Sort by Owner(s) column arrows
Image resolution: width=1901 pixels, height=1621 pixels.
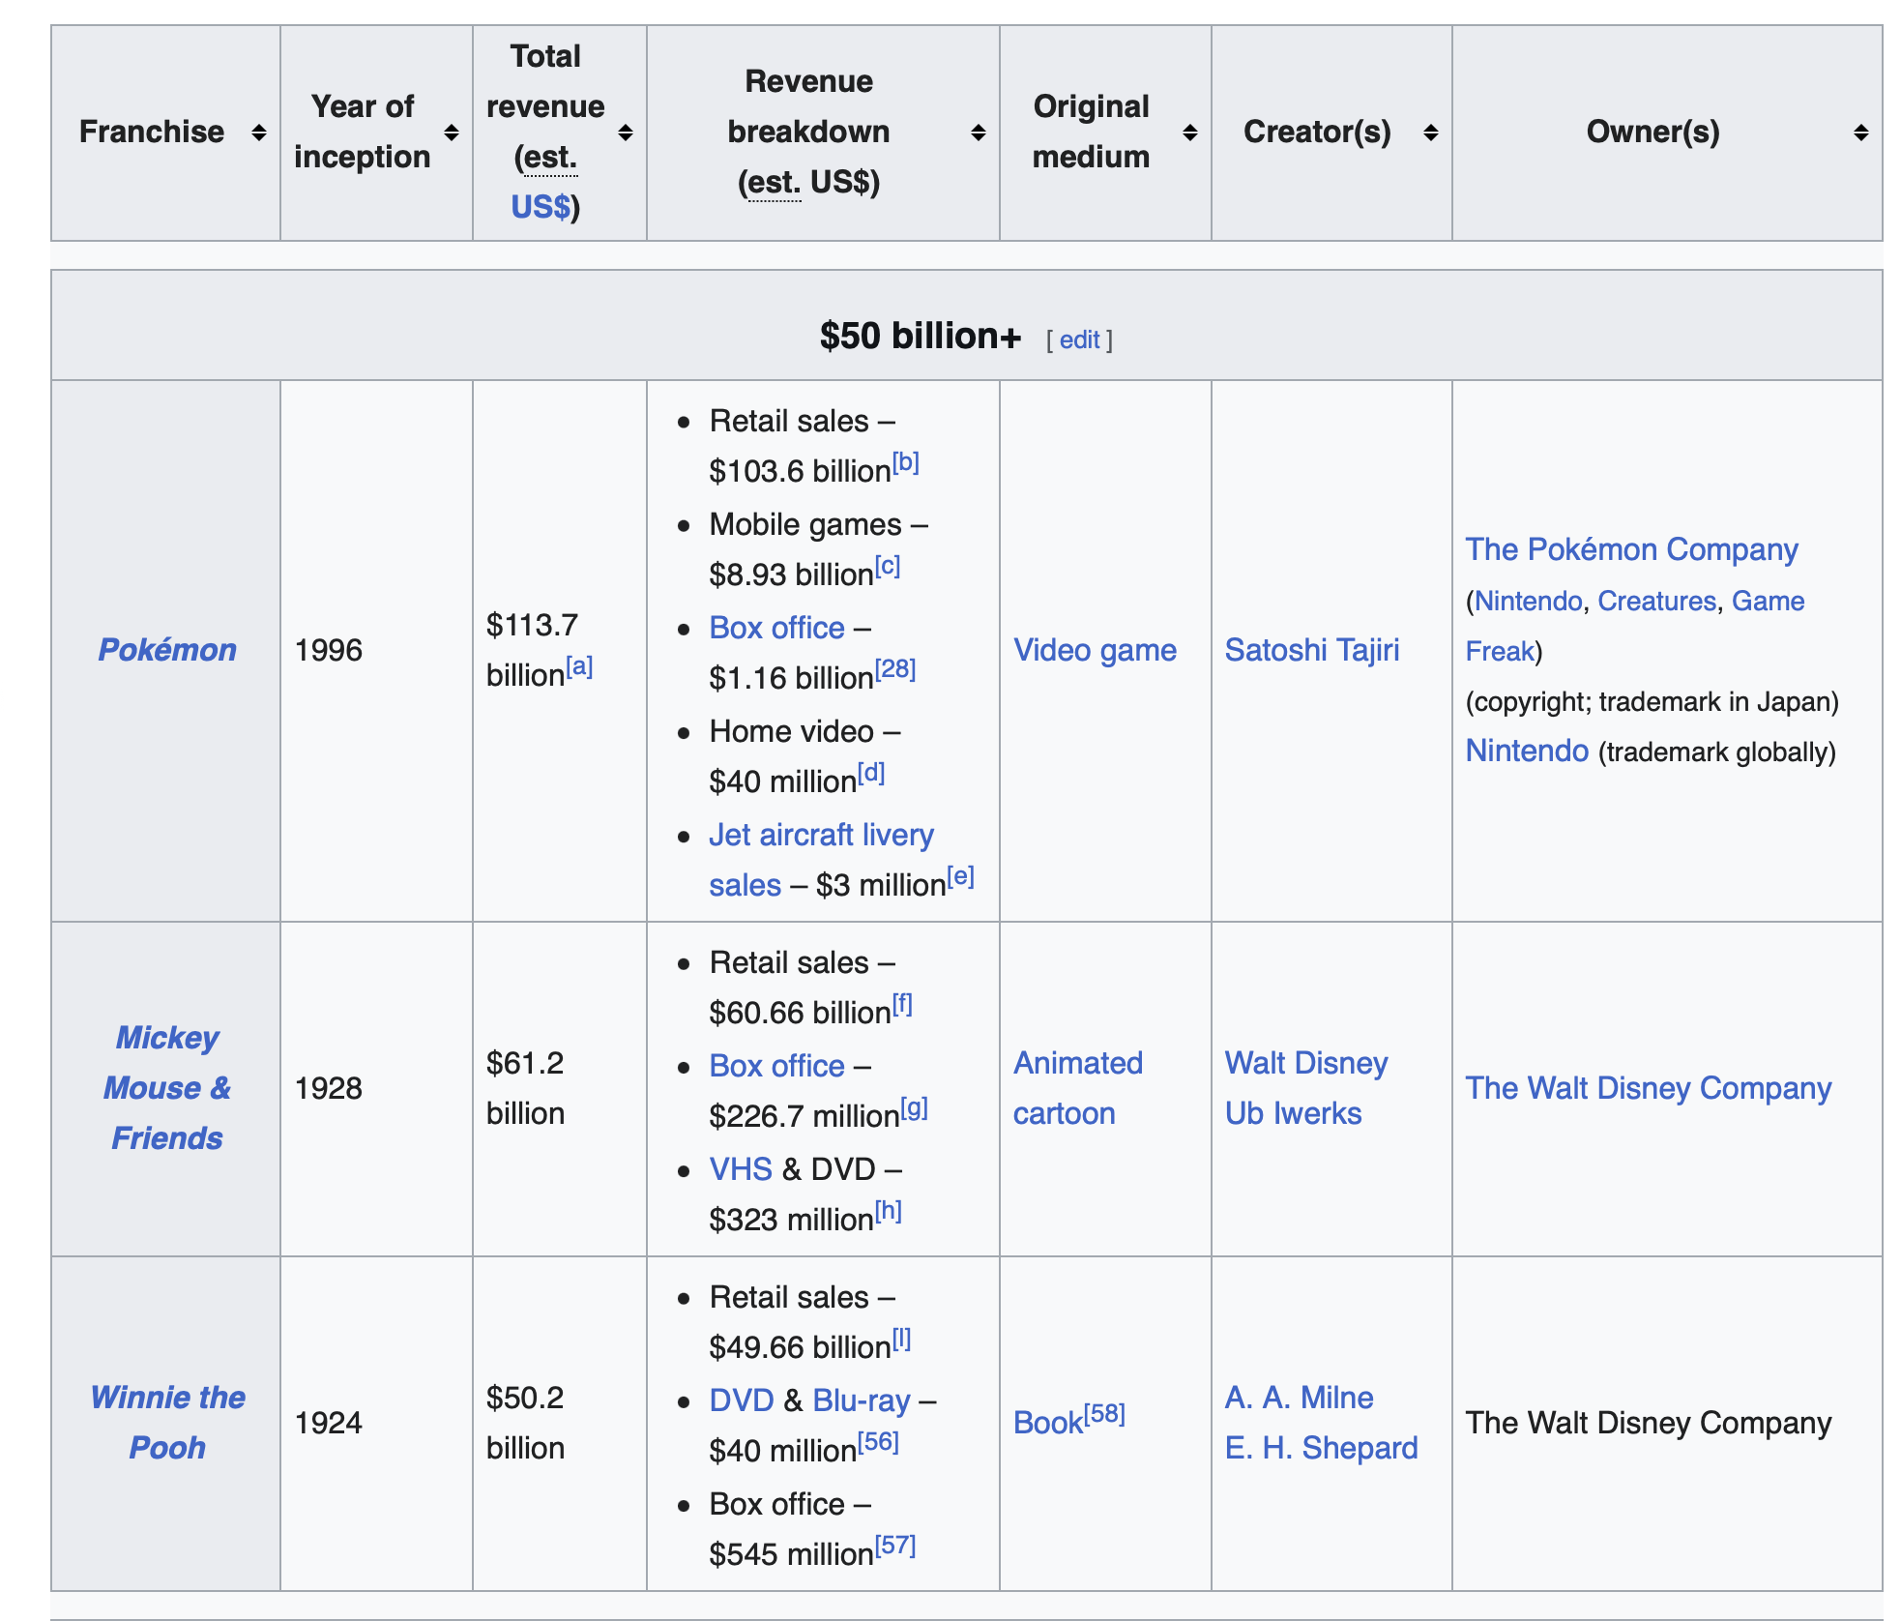tap(1860, 133)
